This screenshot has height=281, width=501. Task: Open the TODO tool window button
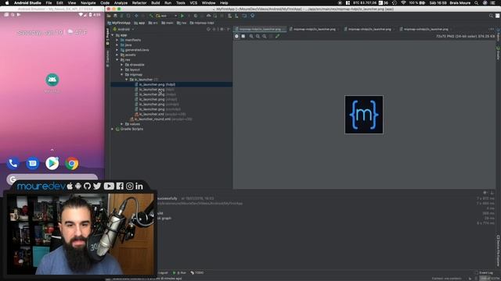[197, 272]
